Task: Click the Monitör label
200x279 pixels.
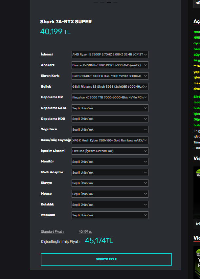Action: tap(47, 161)
